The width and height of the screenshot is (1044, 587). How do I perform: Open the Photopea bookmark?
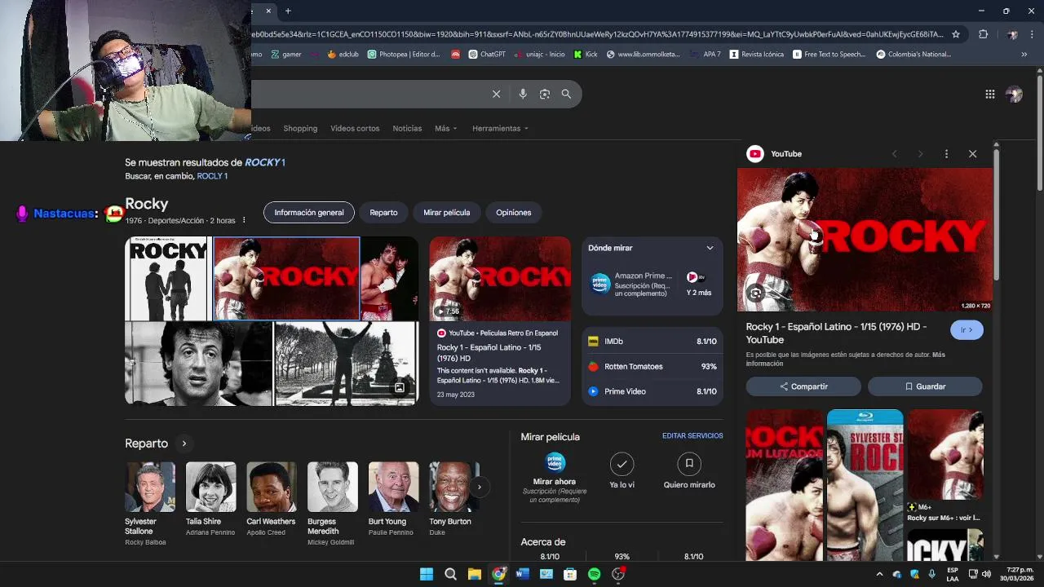tap(404, 55)
